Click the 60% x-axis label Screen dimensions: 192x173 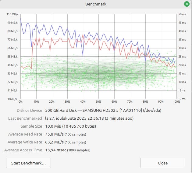114,102
